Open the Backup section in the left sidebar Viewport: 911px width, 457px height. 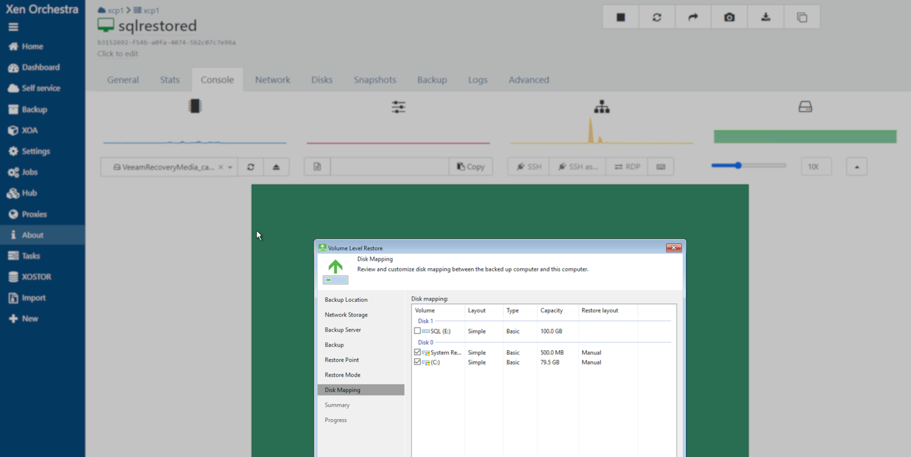(28, 109)
